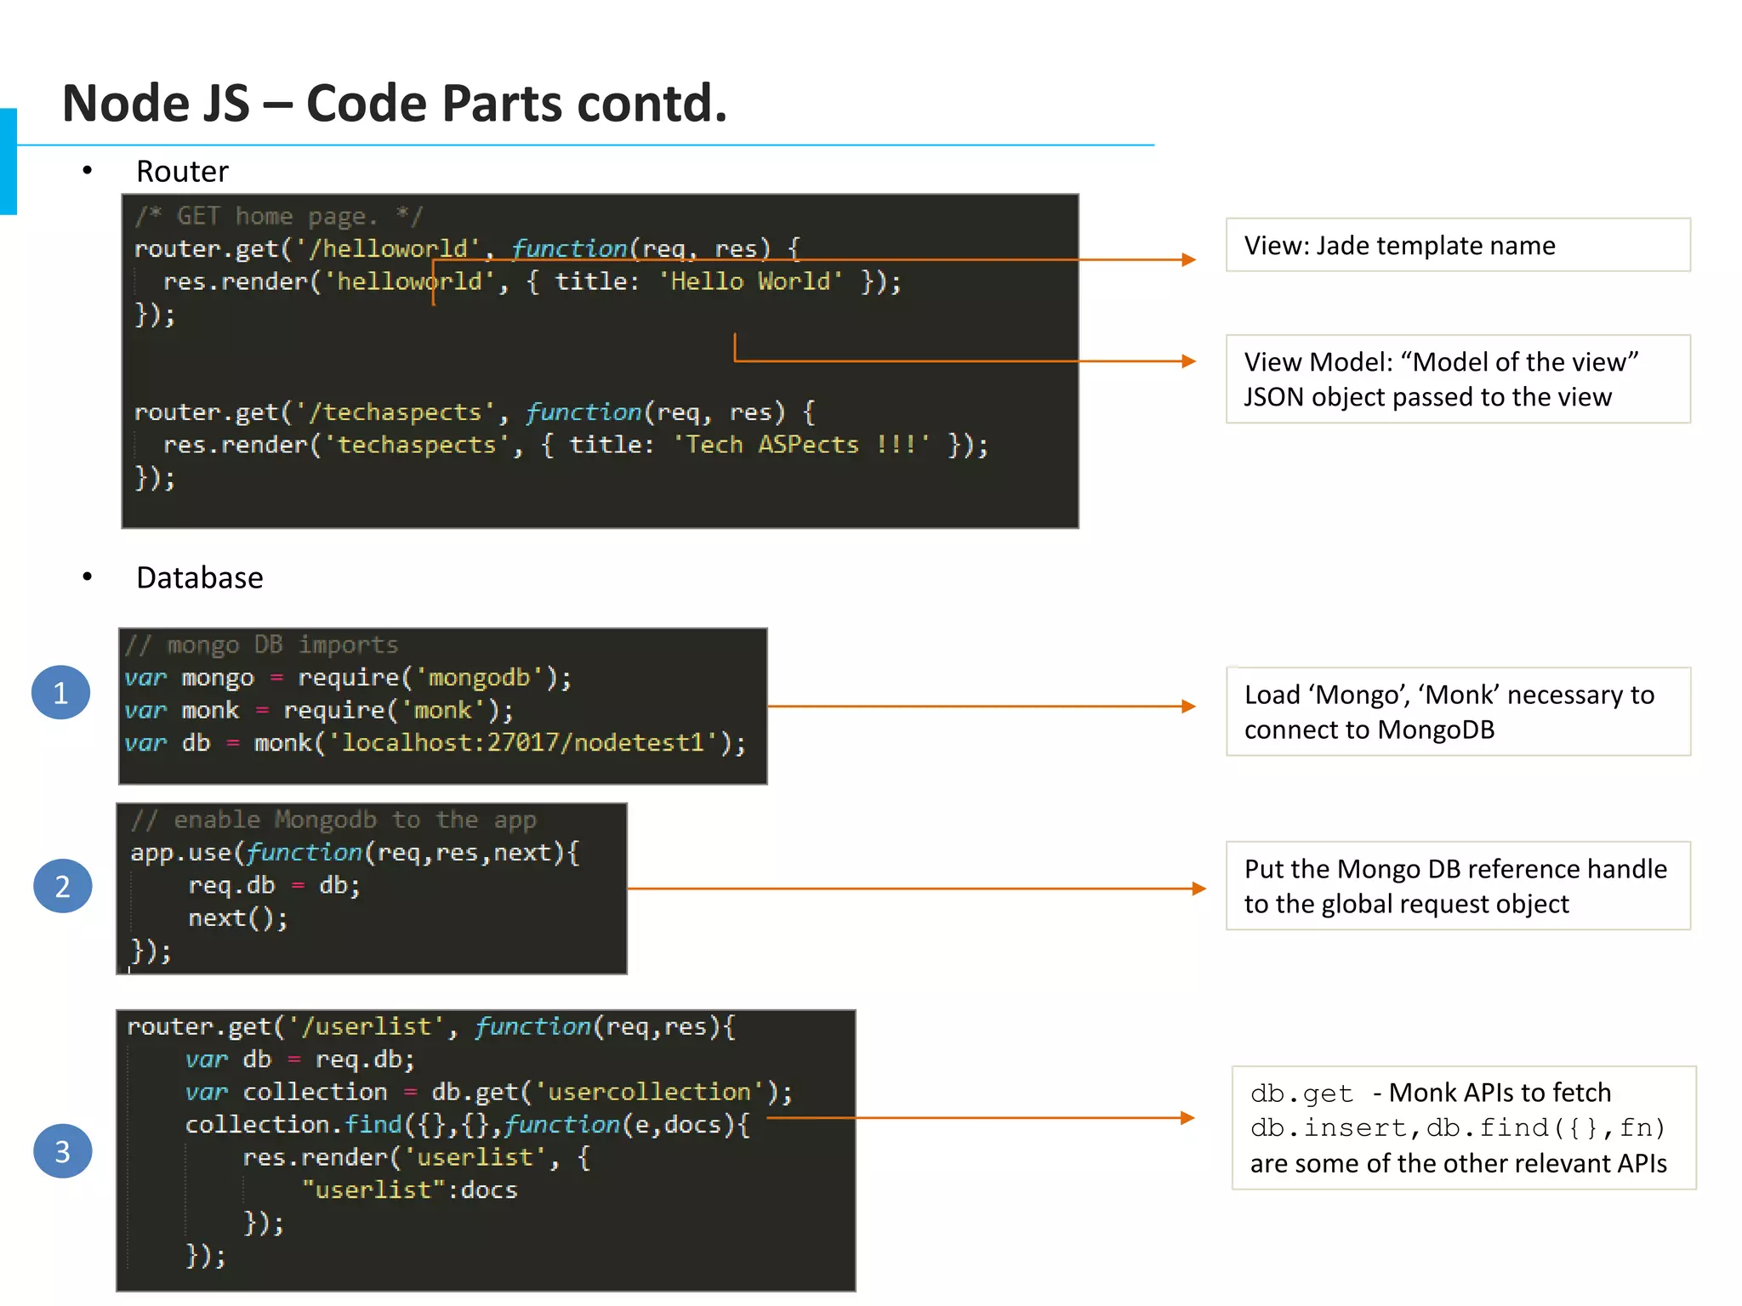The width and height of the screenshot is (1742, 1306).
Task: Click the blue circle numbered 1
Action: click(x=61, y=692)
